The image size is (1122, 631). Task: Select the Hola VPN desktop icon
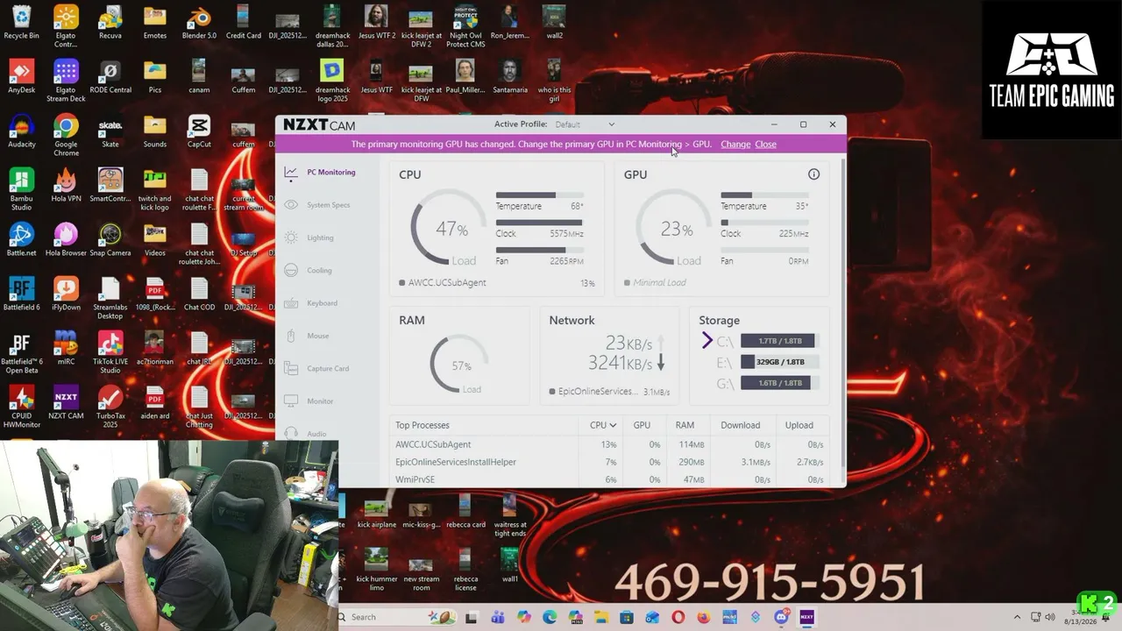[66, 186]
